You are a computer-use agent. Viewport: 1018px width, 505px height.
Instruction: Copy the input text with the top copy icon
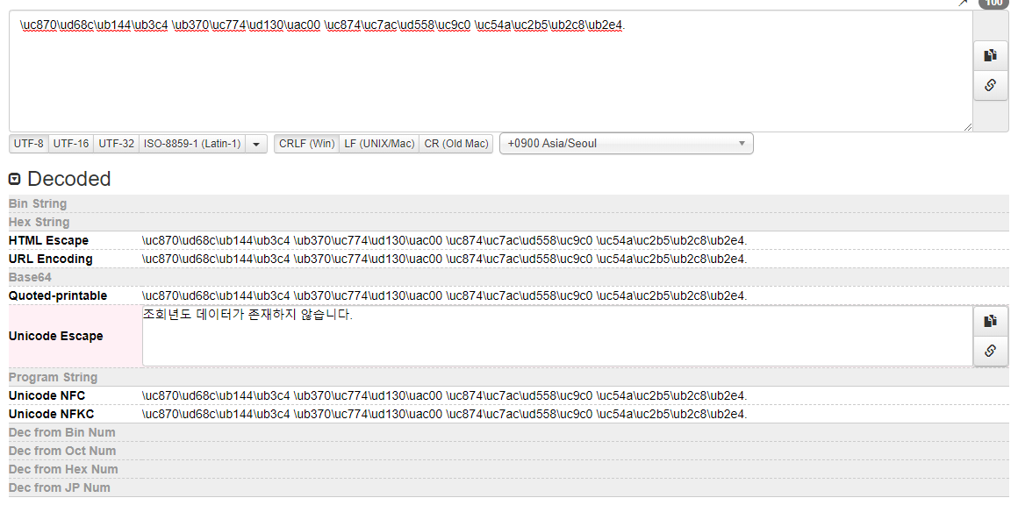[990, 56]
